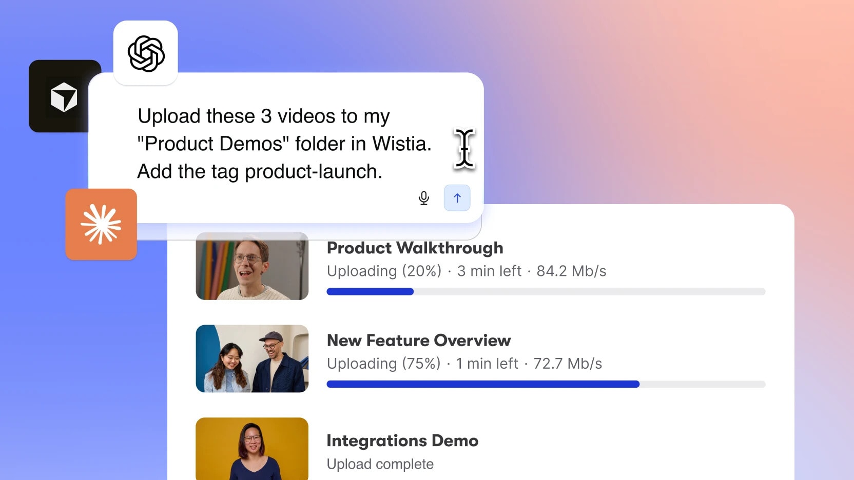Click the '72.7 Mb/s' speed value
The width and height of the screenshot is (854, 480).
(568, 363)
